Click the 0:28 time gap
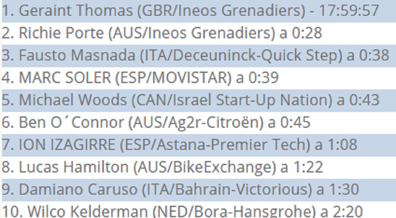Image resolution: width=396 pixels, height=218 pixels. pos(307,33)
